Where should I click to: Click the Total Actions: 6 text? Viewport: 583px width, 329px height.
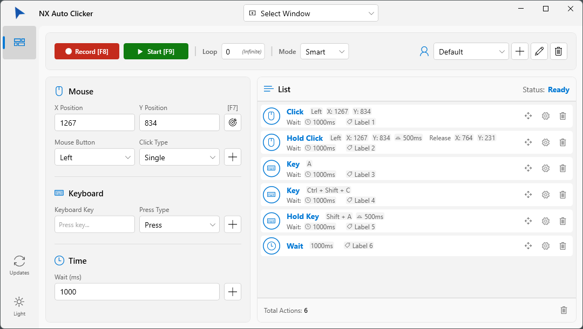[286, 311]
